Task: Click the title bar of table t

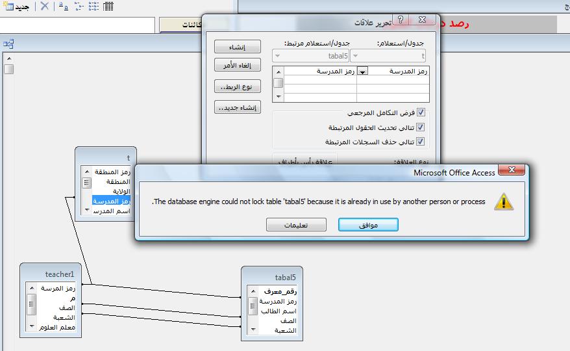Action: coord(106,157)
